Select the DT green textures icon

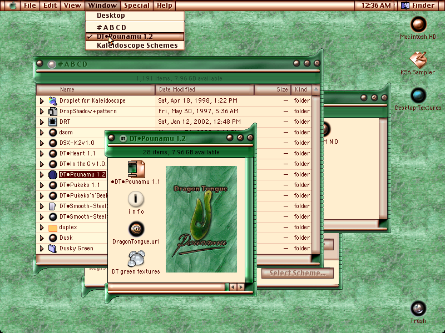tap(136, 259)
